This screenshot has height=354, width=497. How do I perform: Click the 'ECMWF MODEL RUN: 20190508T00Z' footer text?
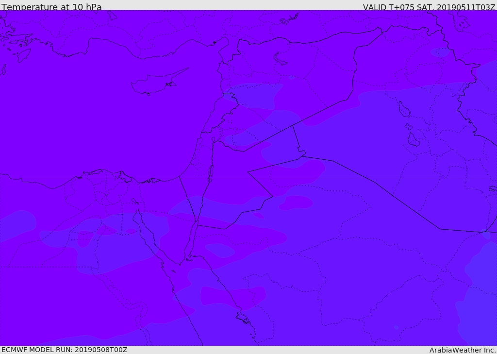[65, 350]
